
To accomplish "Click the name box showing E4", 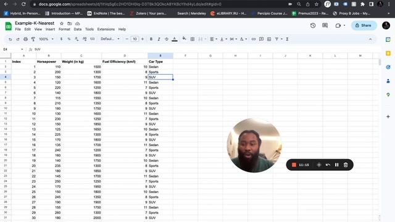I will click(13, 49).
